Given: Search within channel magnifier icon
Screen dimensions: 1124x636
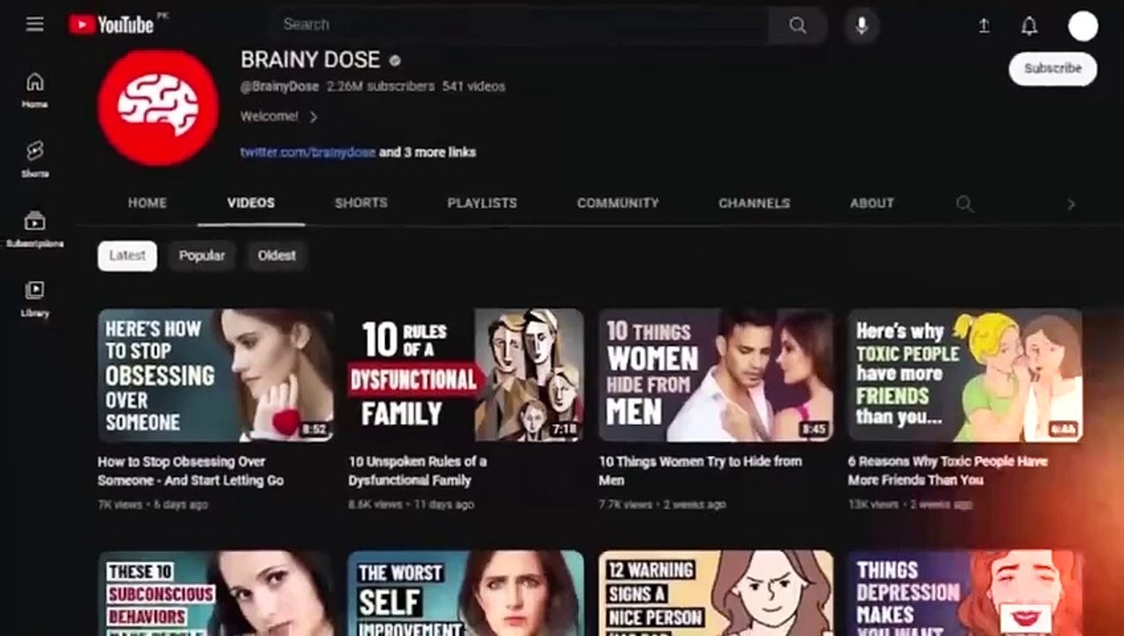Looking at the screenshot, I should click(964, 204).
